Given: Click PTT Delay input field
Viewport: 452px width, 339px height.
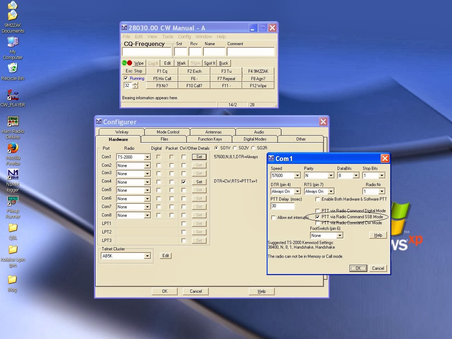Looking at the screenshot, I should point(282,206).
